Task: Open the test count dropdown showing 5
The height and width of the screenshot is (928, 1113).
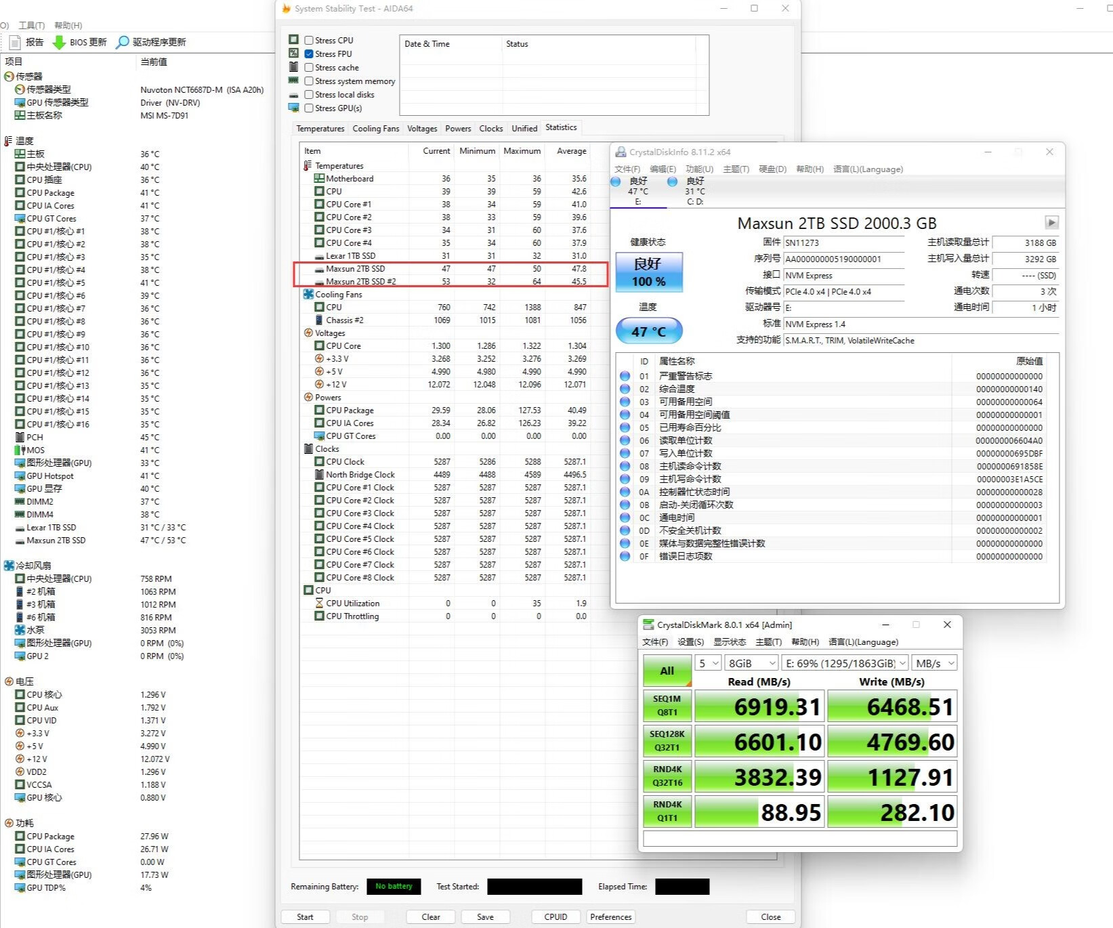Action: 709,663
